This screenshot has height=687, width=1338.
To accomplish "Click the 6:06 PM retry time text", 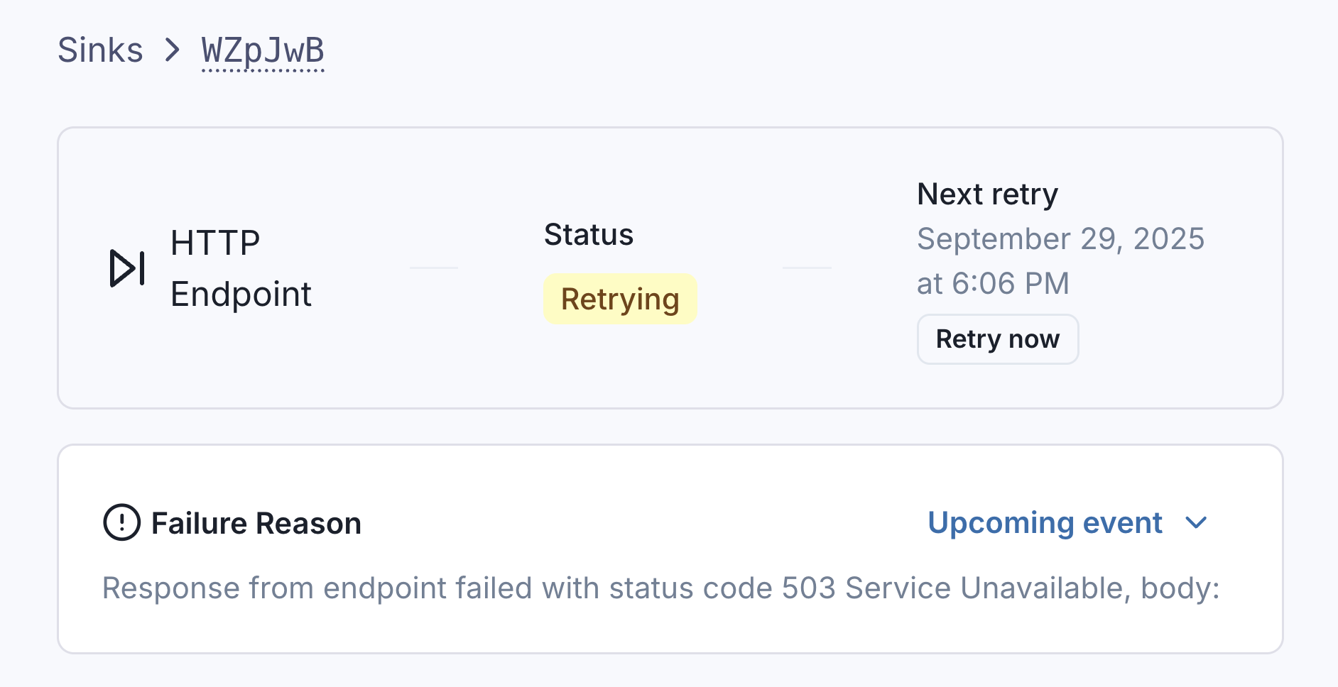I will 1010,284.
